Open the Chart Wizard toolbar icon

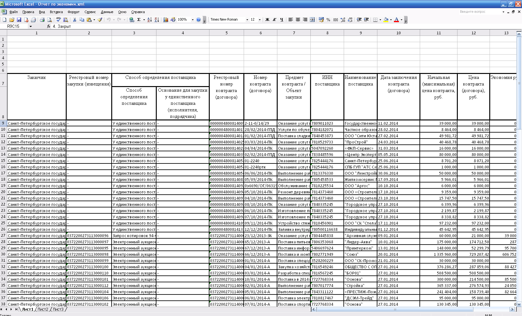click(166, 20)
